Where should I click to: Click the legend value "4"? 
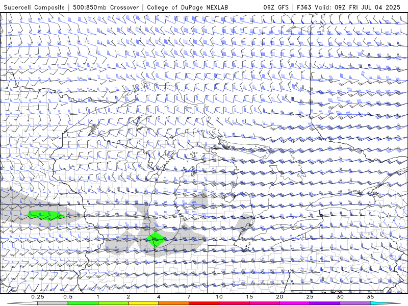pyautogui.click(x=159, y=297)
